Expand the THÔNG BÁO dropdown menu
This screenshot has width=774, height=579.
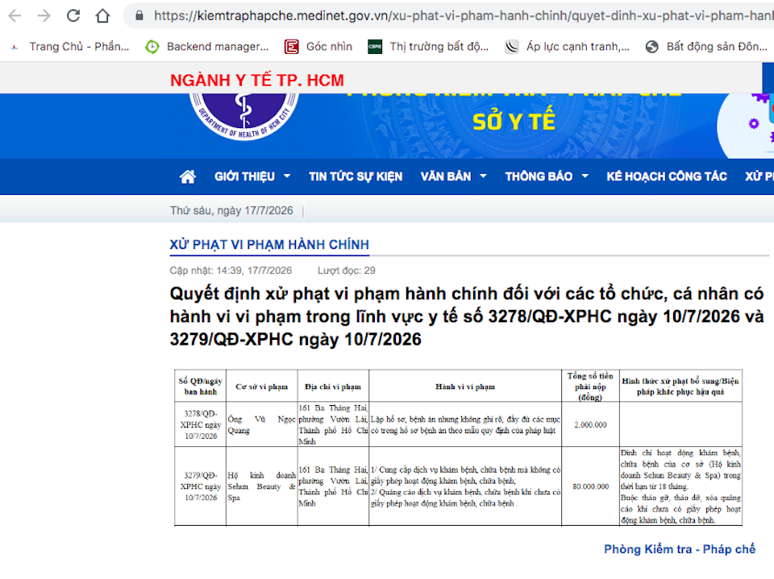(547, 176)
